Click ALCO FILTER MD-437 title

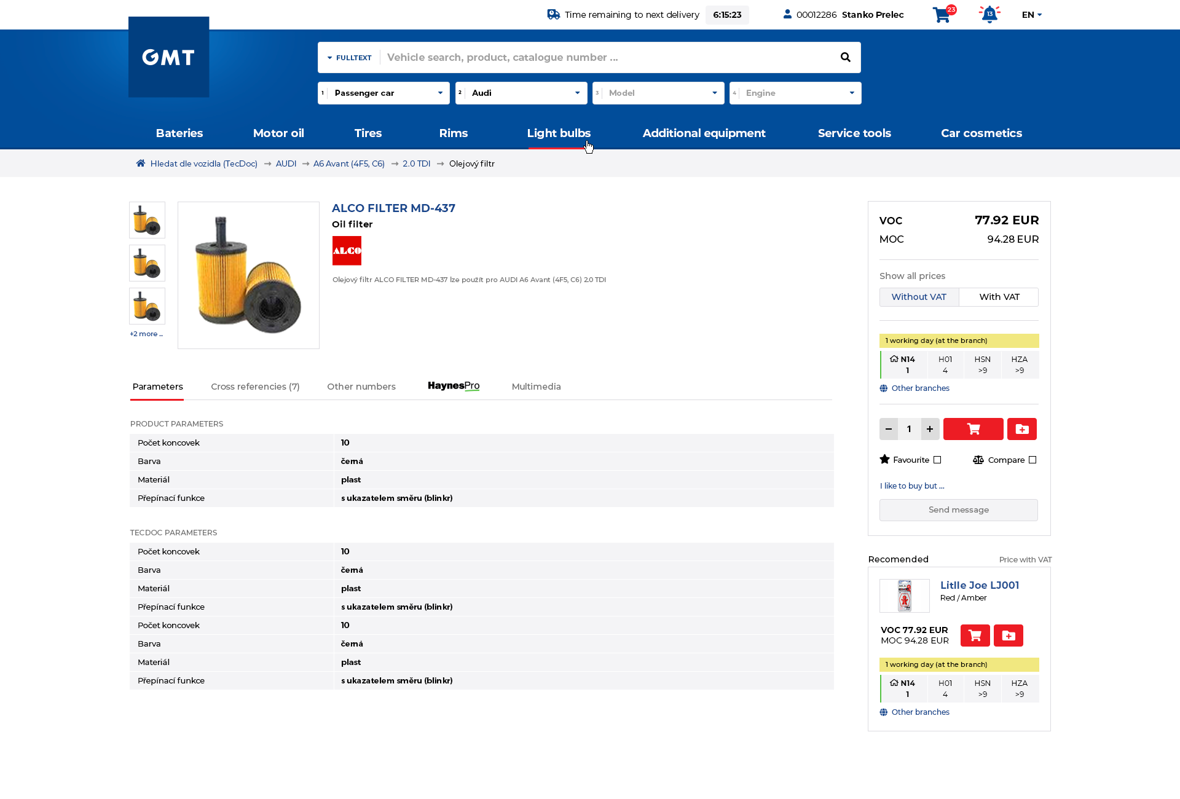393,208
